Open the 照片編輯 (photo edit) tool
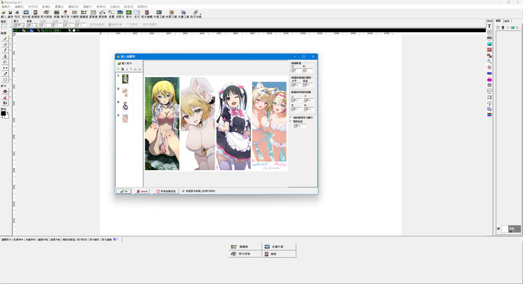This screenshot has height=284, width=523. tap(147, 14)
